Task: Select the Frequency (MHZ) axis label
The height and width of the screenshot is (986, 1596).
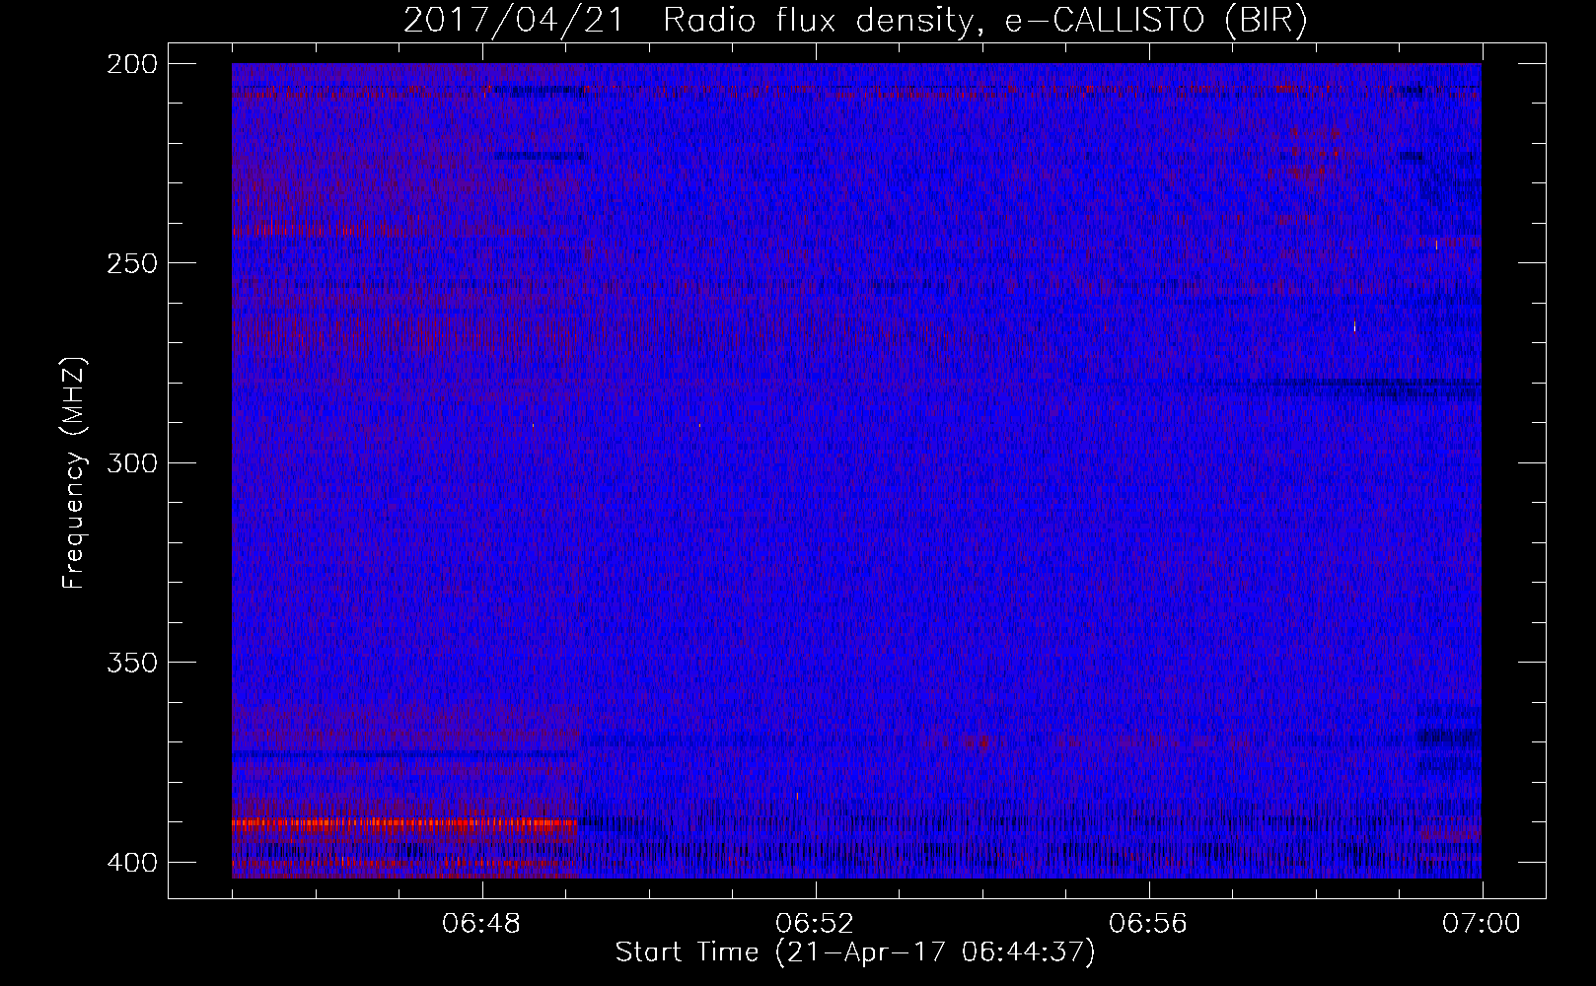Action: (74, 472)
